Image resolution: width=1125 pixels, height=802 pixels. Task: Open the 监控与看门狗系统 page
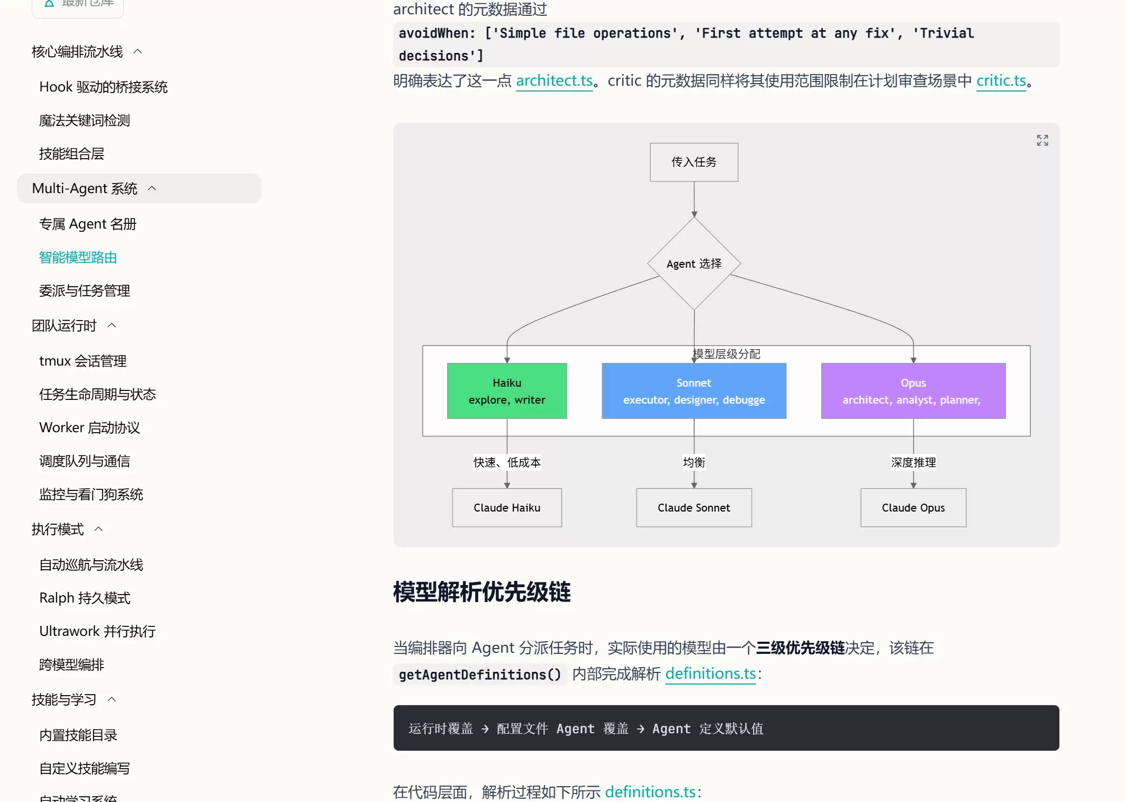coord(91,495)
